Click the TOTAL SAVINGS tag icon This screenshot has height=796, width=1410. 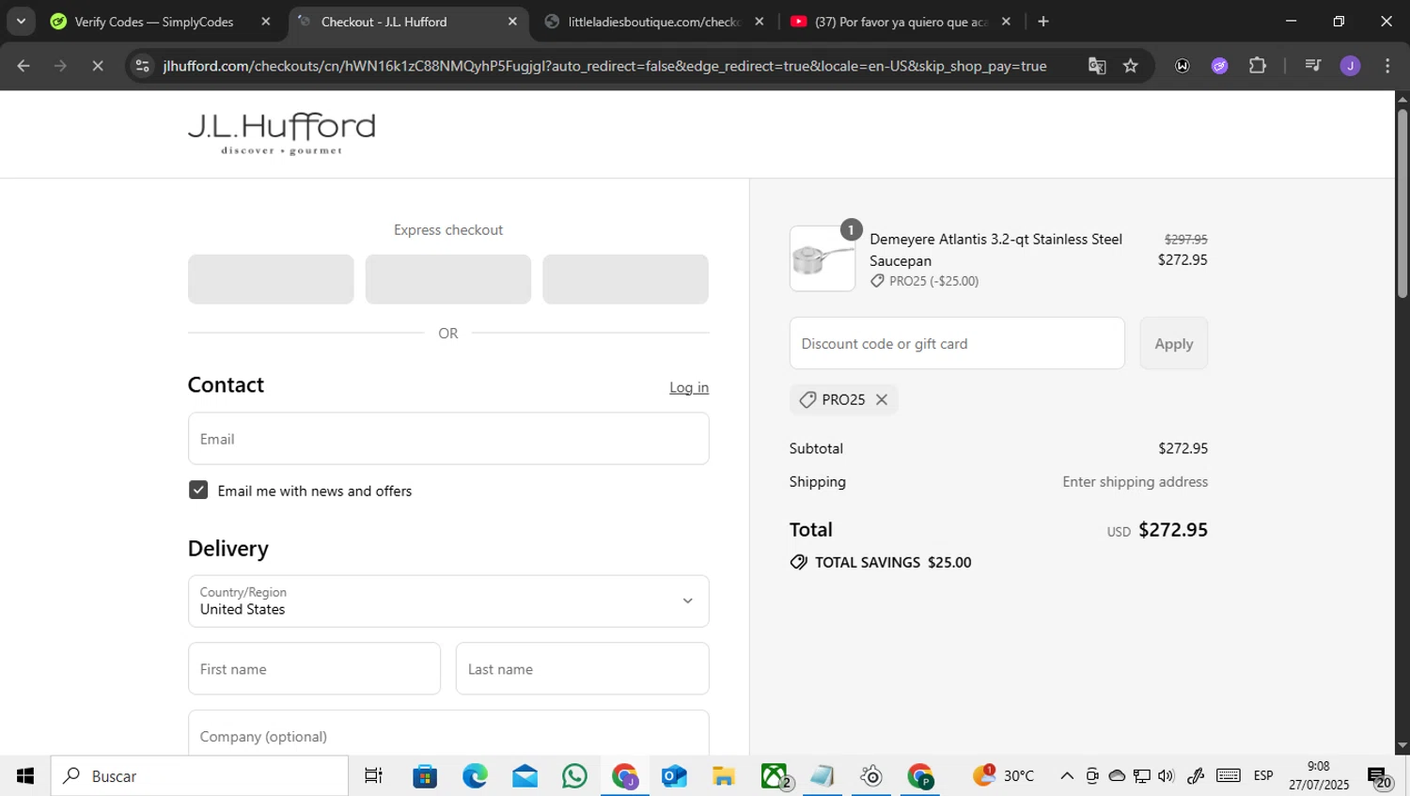(x=799, y=562)
